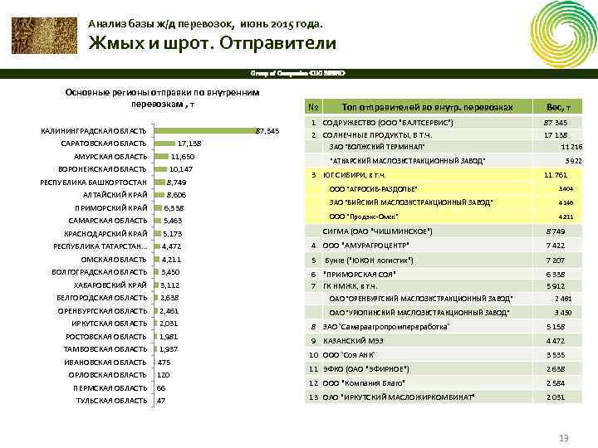Select row 'ОАО "ОРЕНБУРГСКИЙ МАСЛОЭКСТРАКЦИОННЫЙ ЗАВОД"'

pyautogui.click(x=444, y=299)
